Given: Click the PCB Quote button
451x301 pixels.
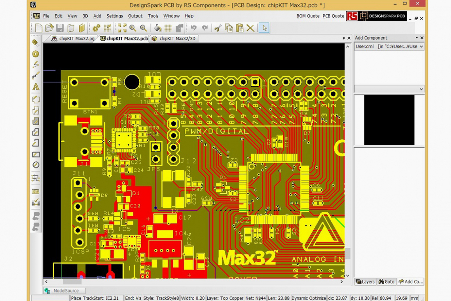Looking at the screenshot, I should [x=333, y=16].
